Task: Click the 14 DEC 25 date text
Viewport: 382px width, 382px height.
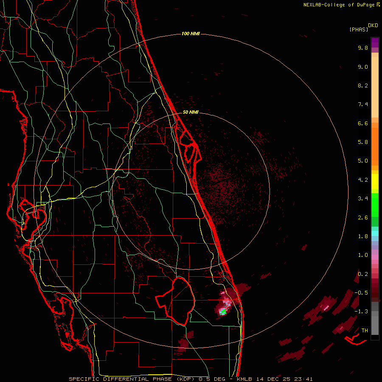Action: pyautogui.click(x=273, y=379)
